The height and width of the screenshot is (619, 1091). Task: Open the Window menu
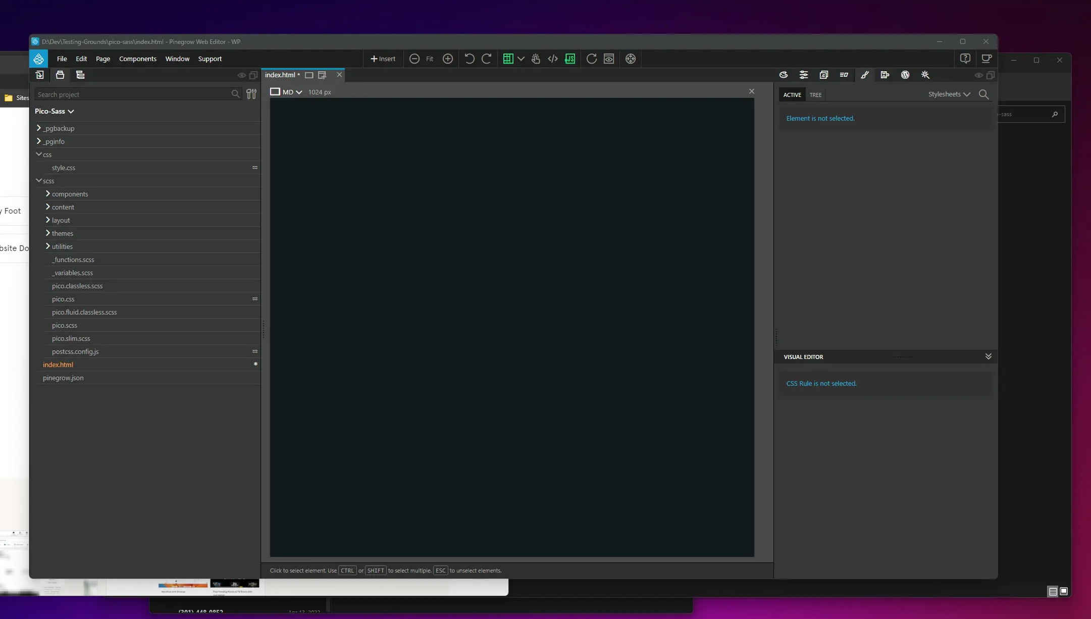(177, 59)
